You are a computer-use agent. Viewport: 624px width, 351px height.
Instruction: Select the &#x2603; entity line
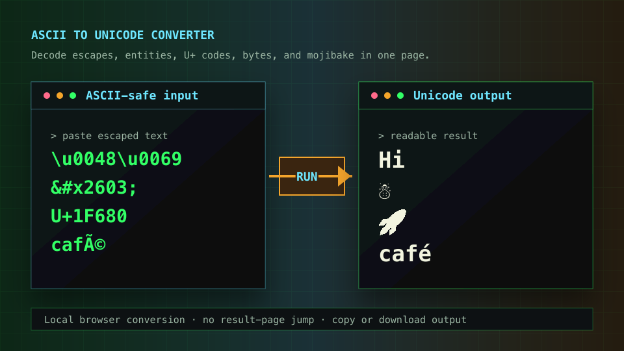point(94,187)
